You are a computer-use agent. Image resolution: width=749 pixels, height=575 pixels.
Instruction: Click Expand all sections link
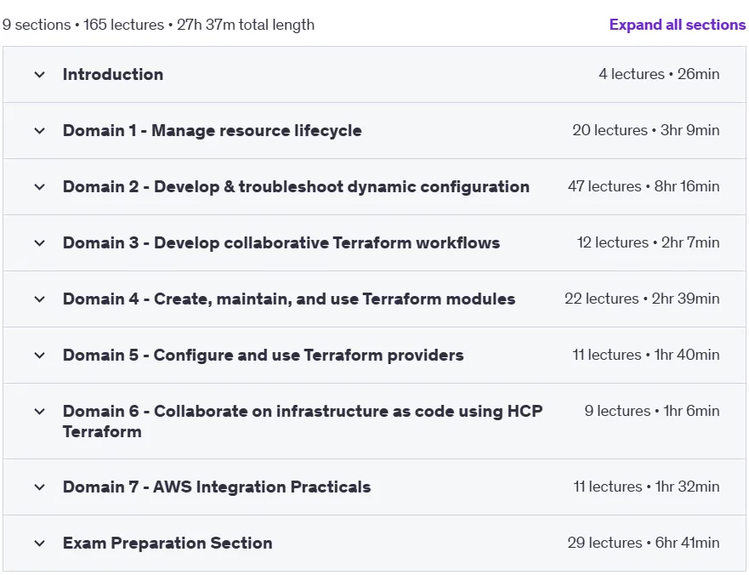678,25
